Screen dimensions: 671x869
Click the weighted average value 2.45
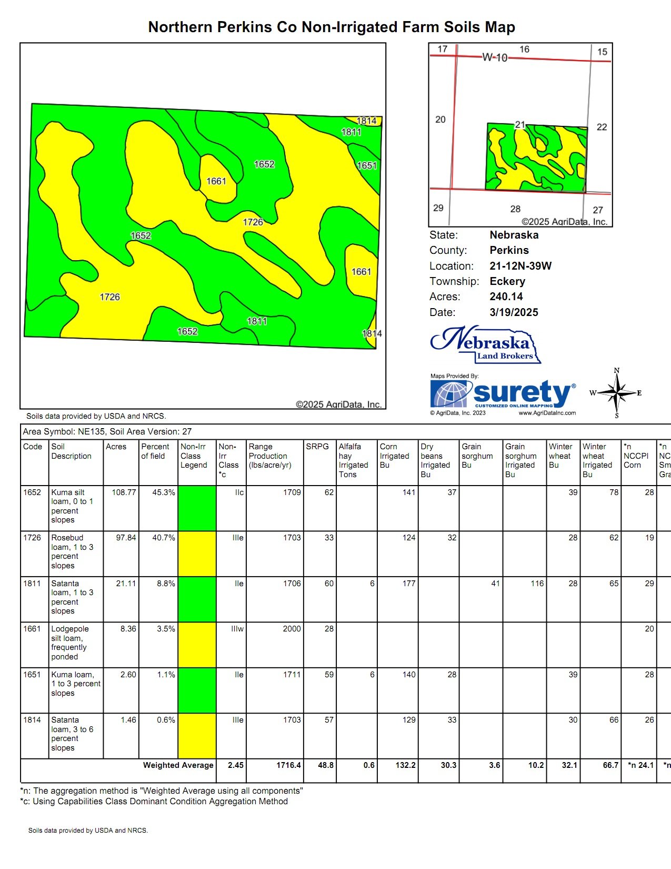(236, 765)
